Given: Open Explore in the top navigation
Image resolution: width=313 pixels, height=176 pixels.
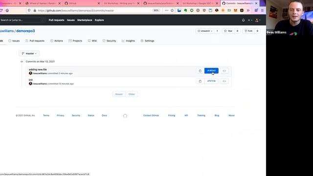Looking at the screenshot, I should click(99, 20).
